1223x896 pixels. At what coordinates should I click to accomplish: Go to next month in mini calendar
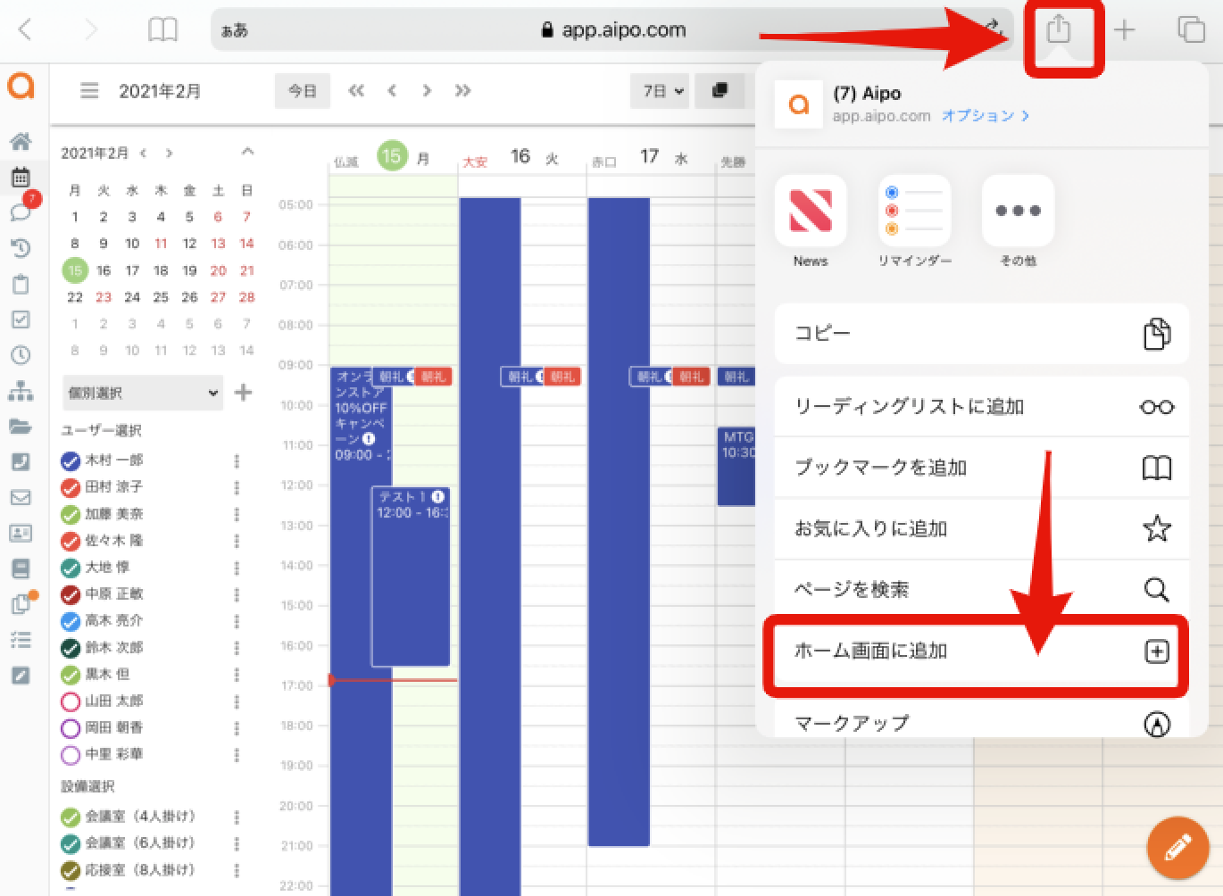(169, 153)
